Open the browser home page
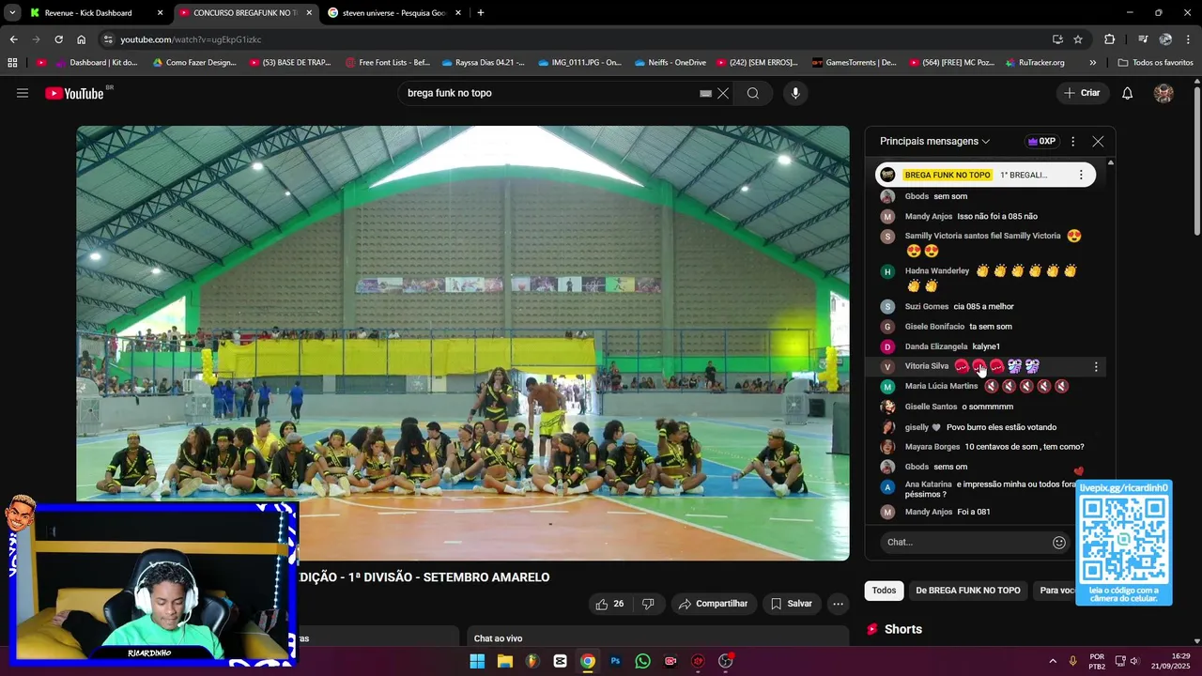Viewport: 1202px width, 676px height. pyautogui.click(x=81, y=39)
